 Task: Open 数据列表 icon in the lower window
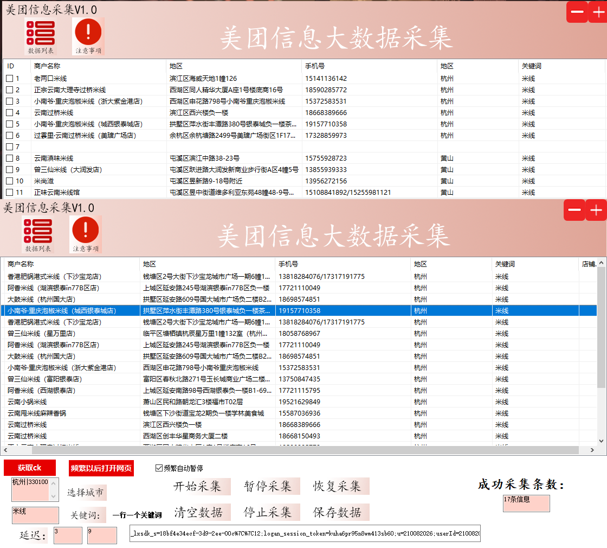pyautogui.click(x=38, y=235)
